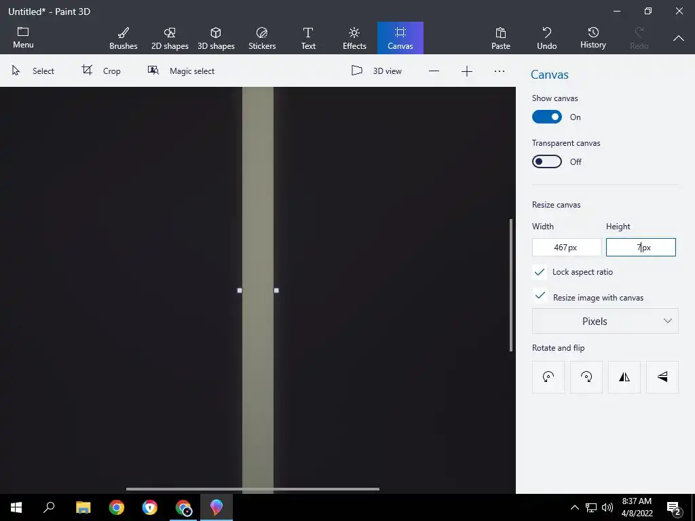Open the Windows Start menu
The image size is (695, 521).
16,507
